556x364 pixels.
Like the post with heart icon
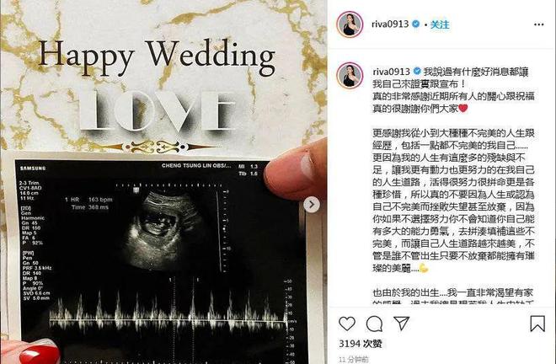point(347,324)
